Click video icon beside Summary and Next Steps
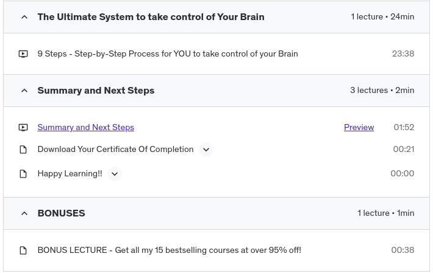 click(23, 128)
